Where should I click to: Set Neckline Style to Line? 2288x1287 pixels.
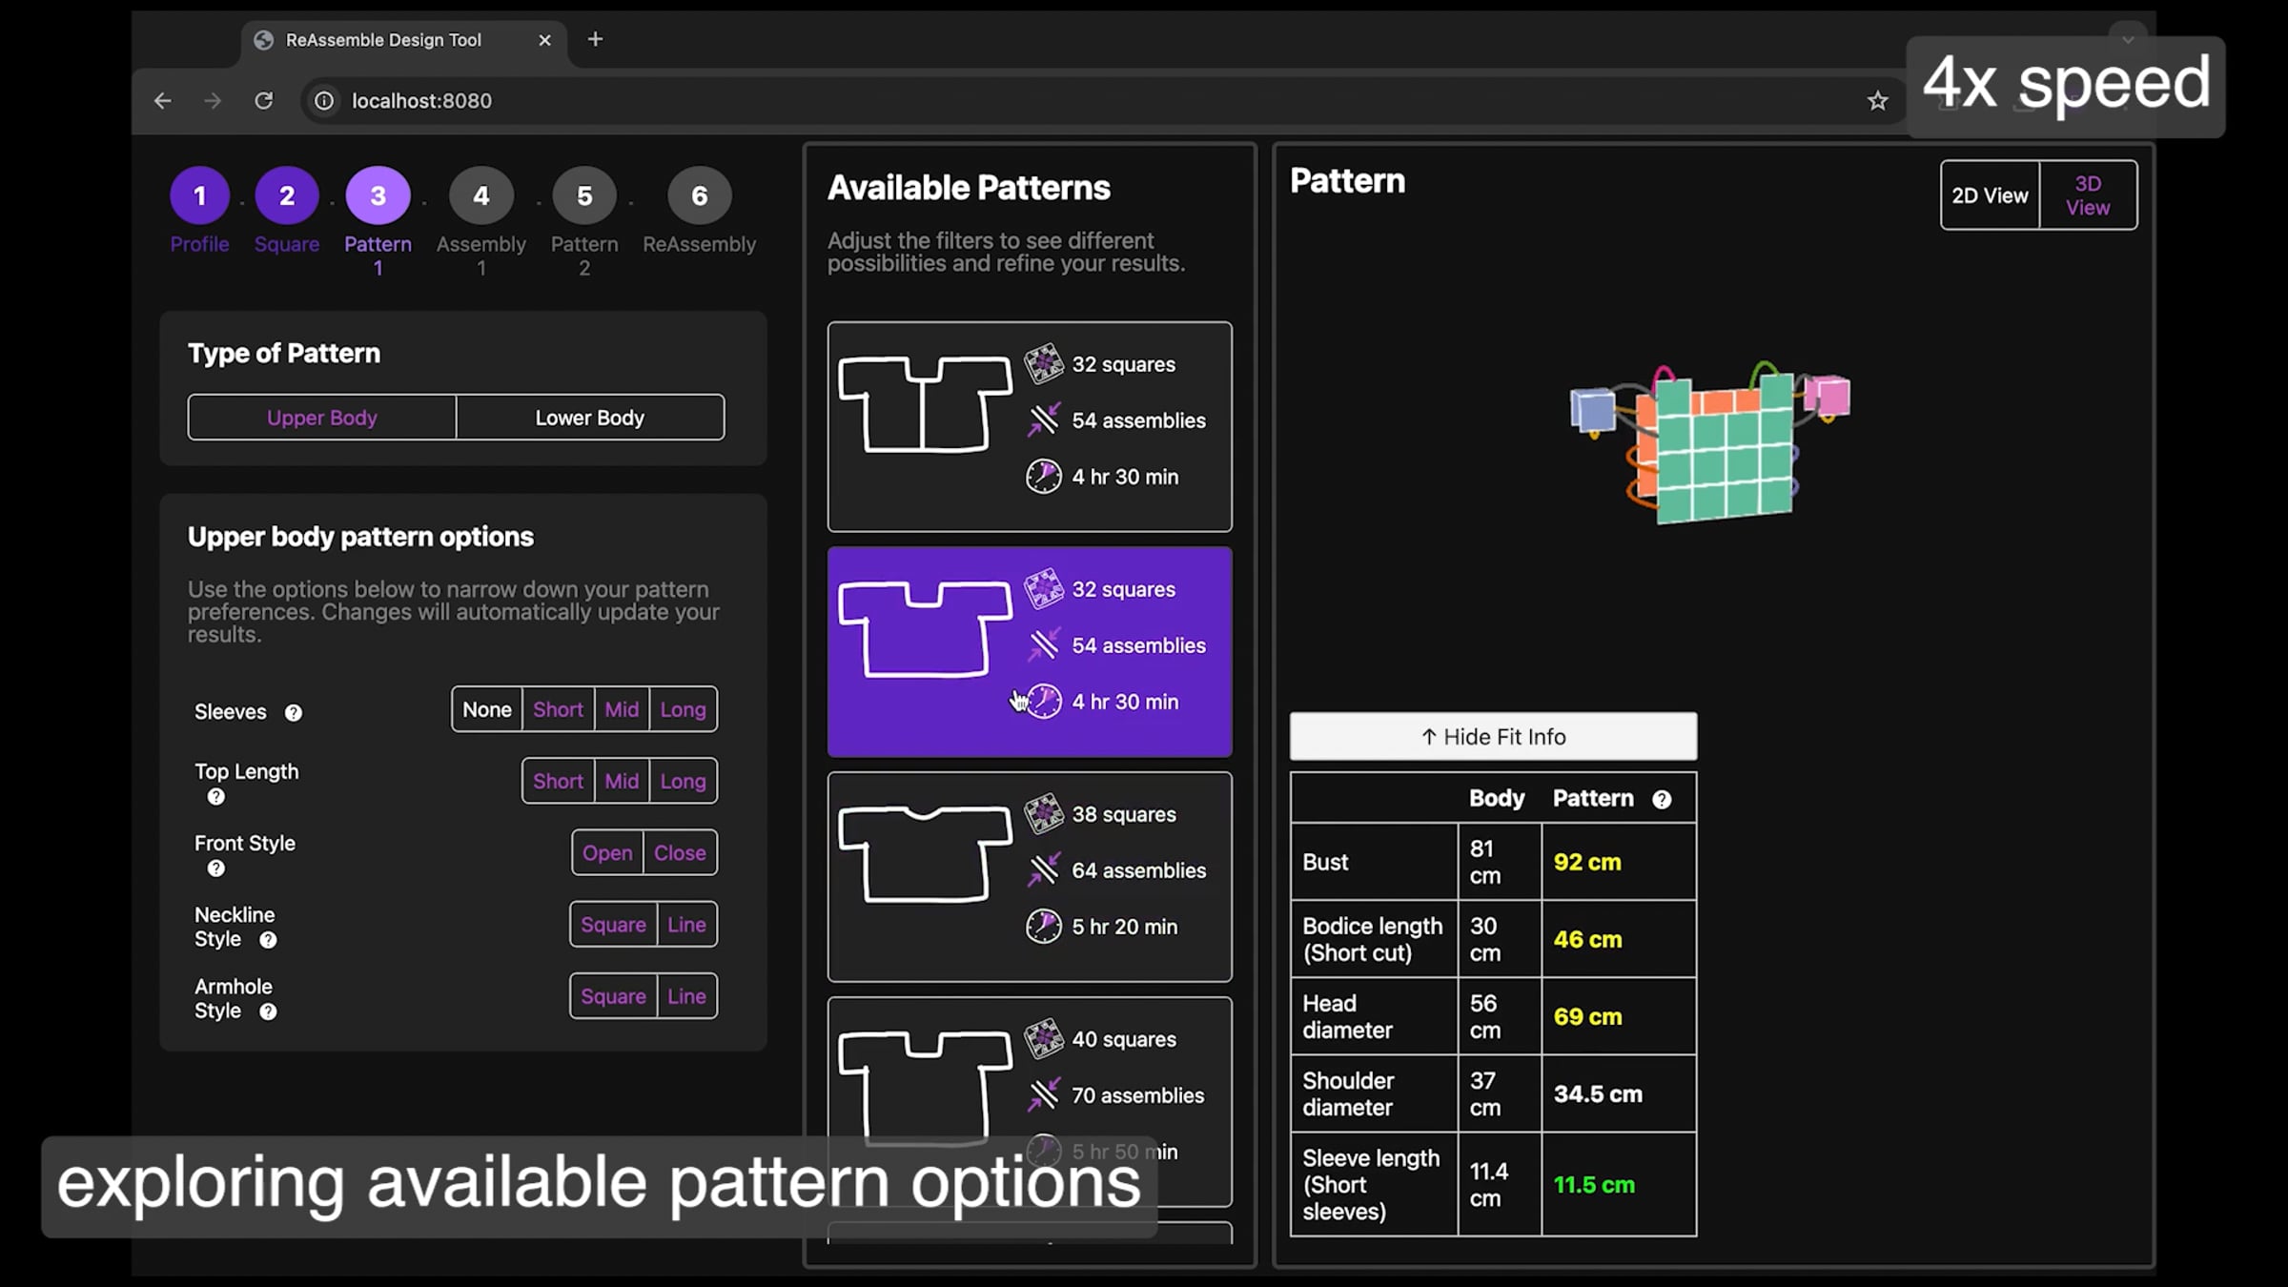click(686, 924)
